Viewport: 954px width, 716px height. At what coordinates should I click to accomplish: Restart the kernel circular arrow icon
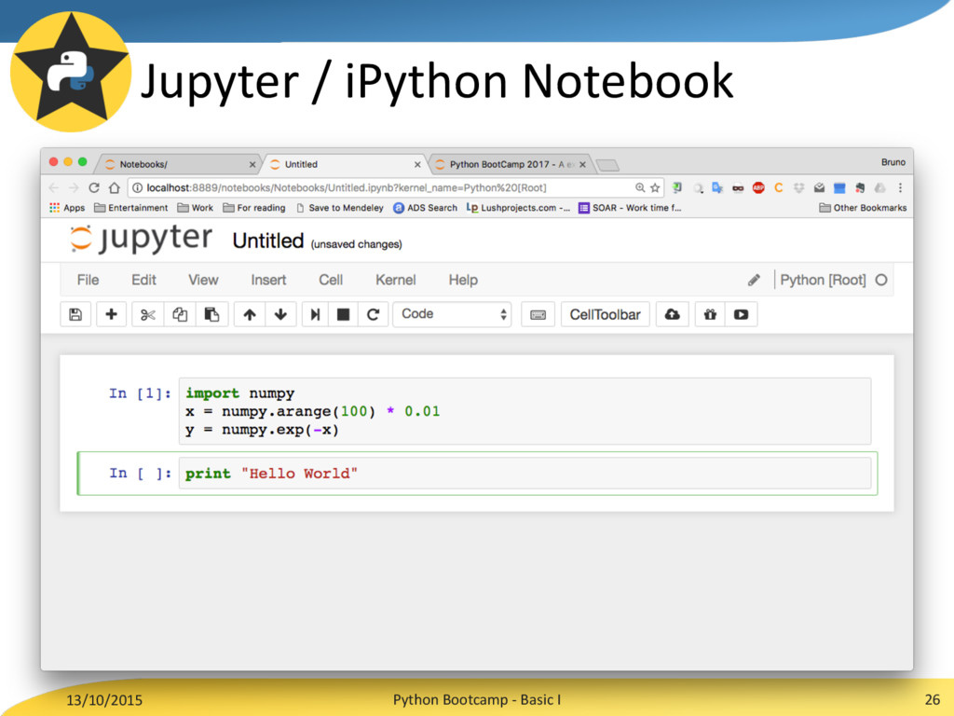pyautogui.click(x=373, y=314)
